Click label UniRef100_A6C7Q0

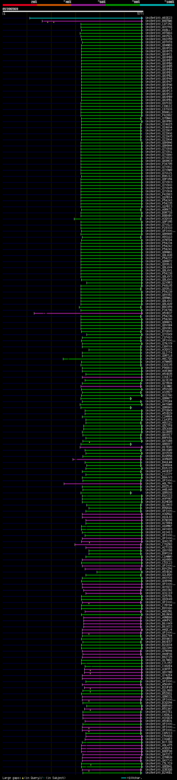[x=159, y=359]
